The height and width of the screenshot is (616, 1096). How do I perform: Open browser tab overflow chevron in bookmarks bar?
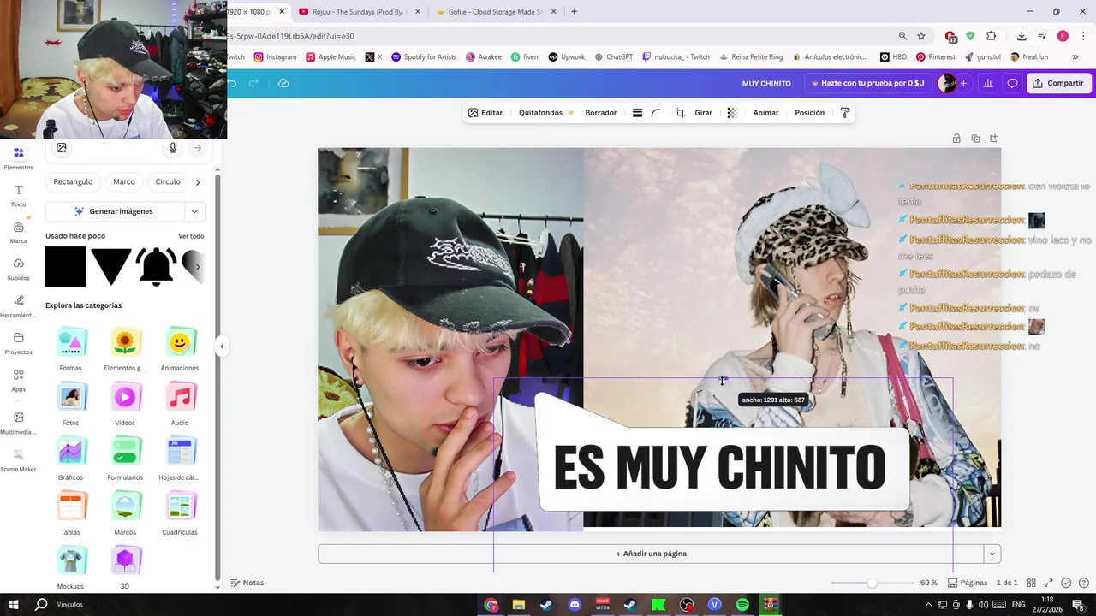click(1075, 57)
